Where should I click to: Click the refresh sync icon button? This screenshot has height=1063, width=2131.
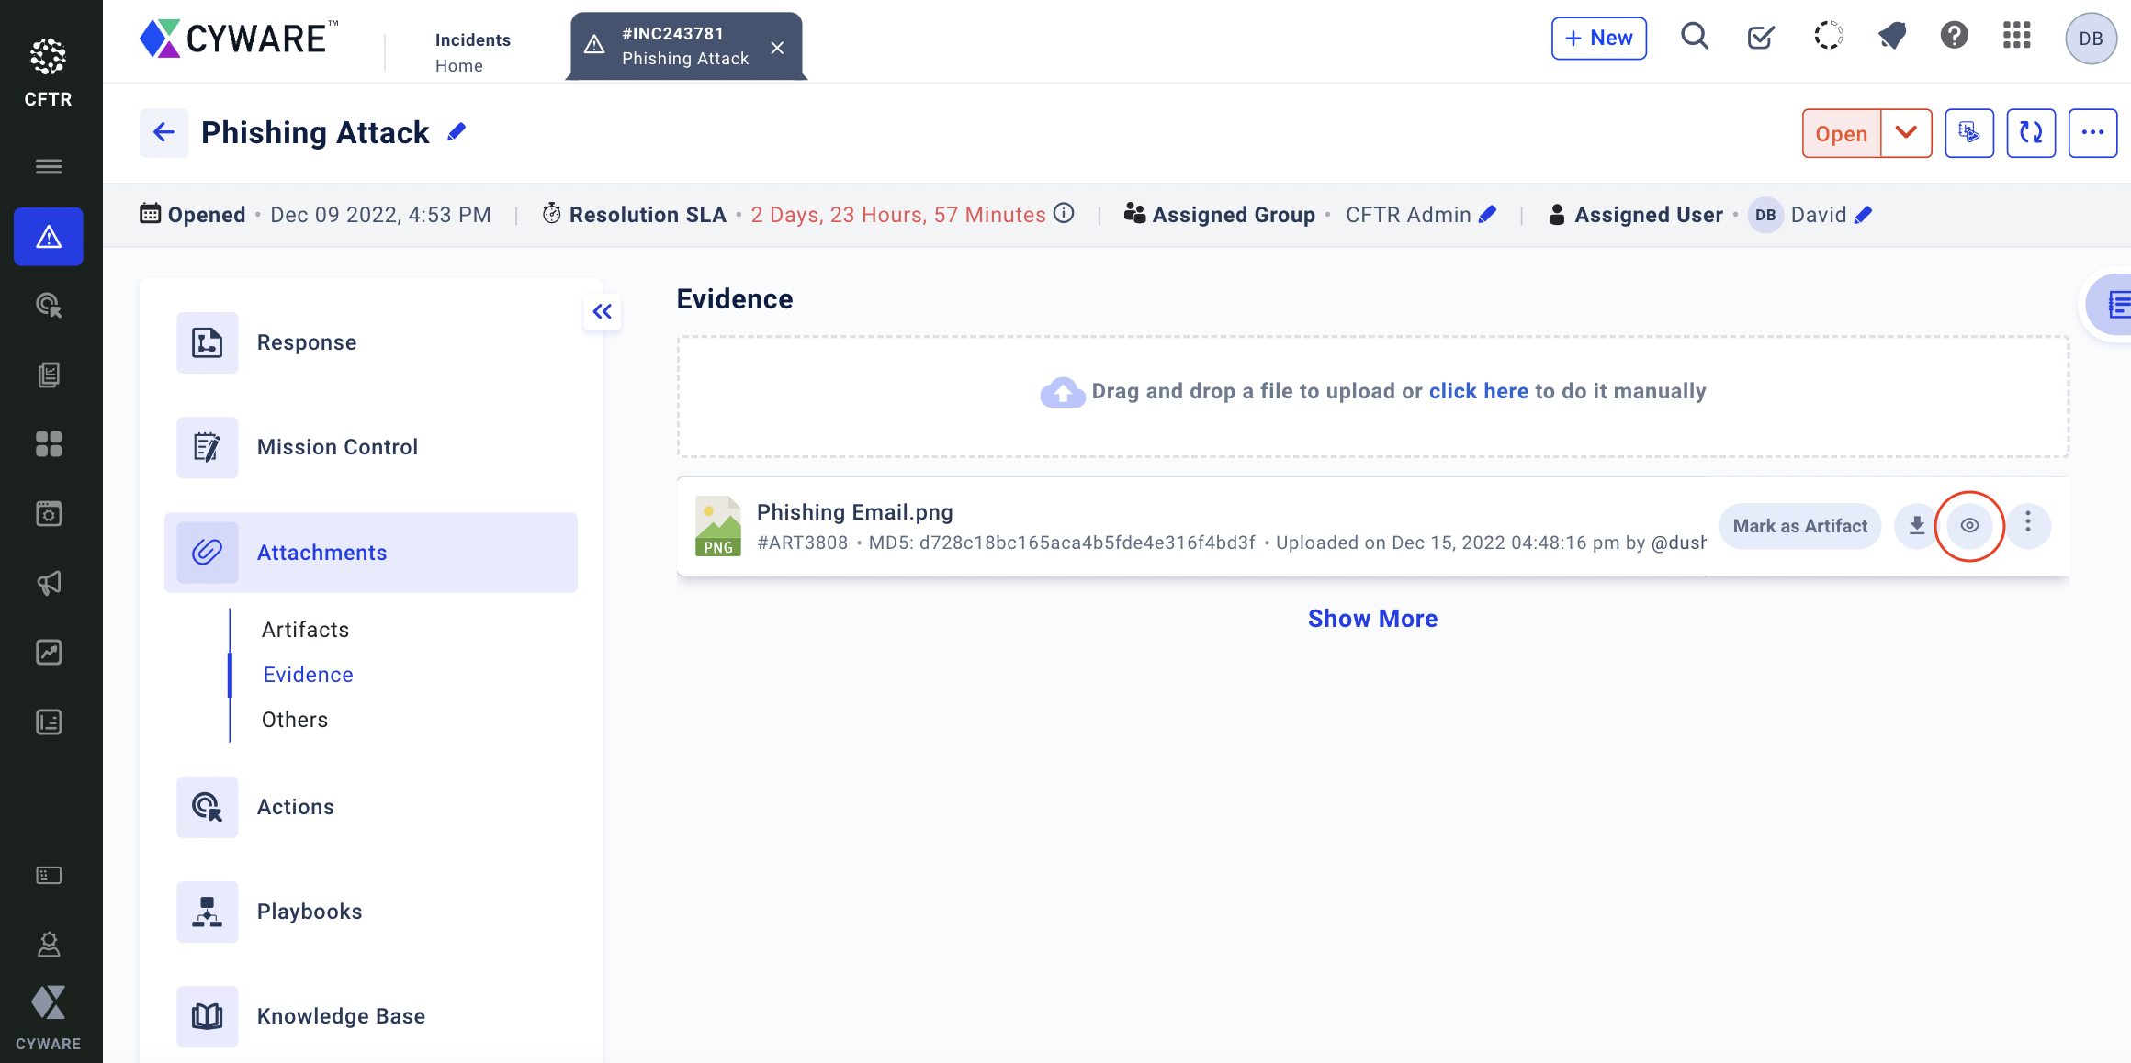(2030, 133)
